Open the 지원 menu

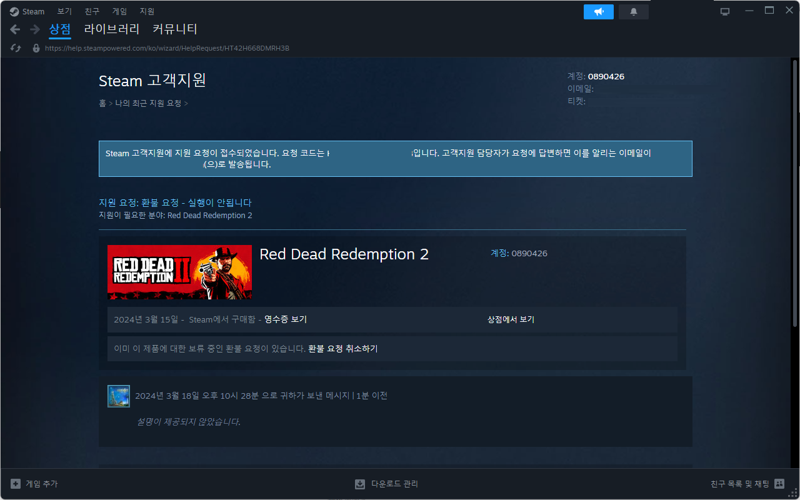point(147,11)
